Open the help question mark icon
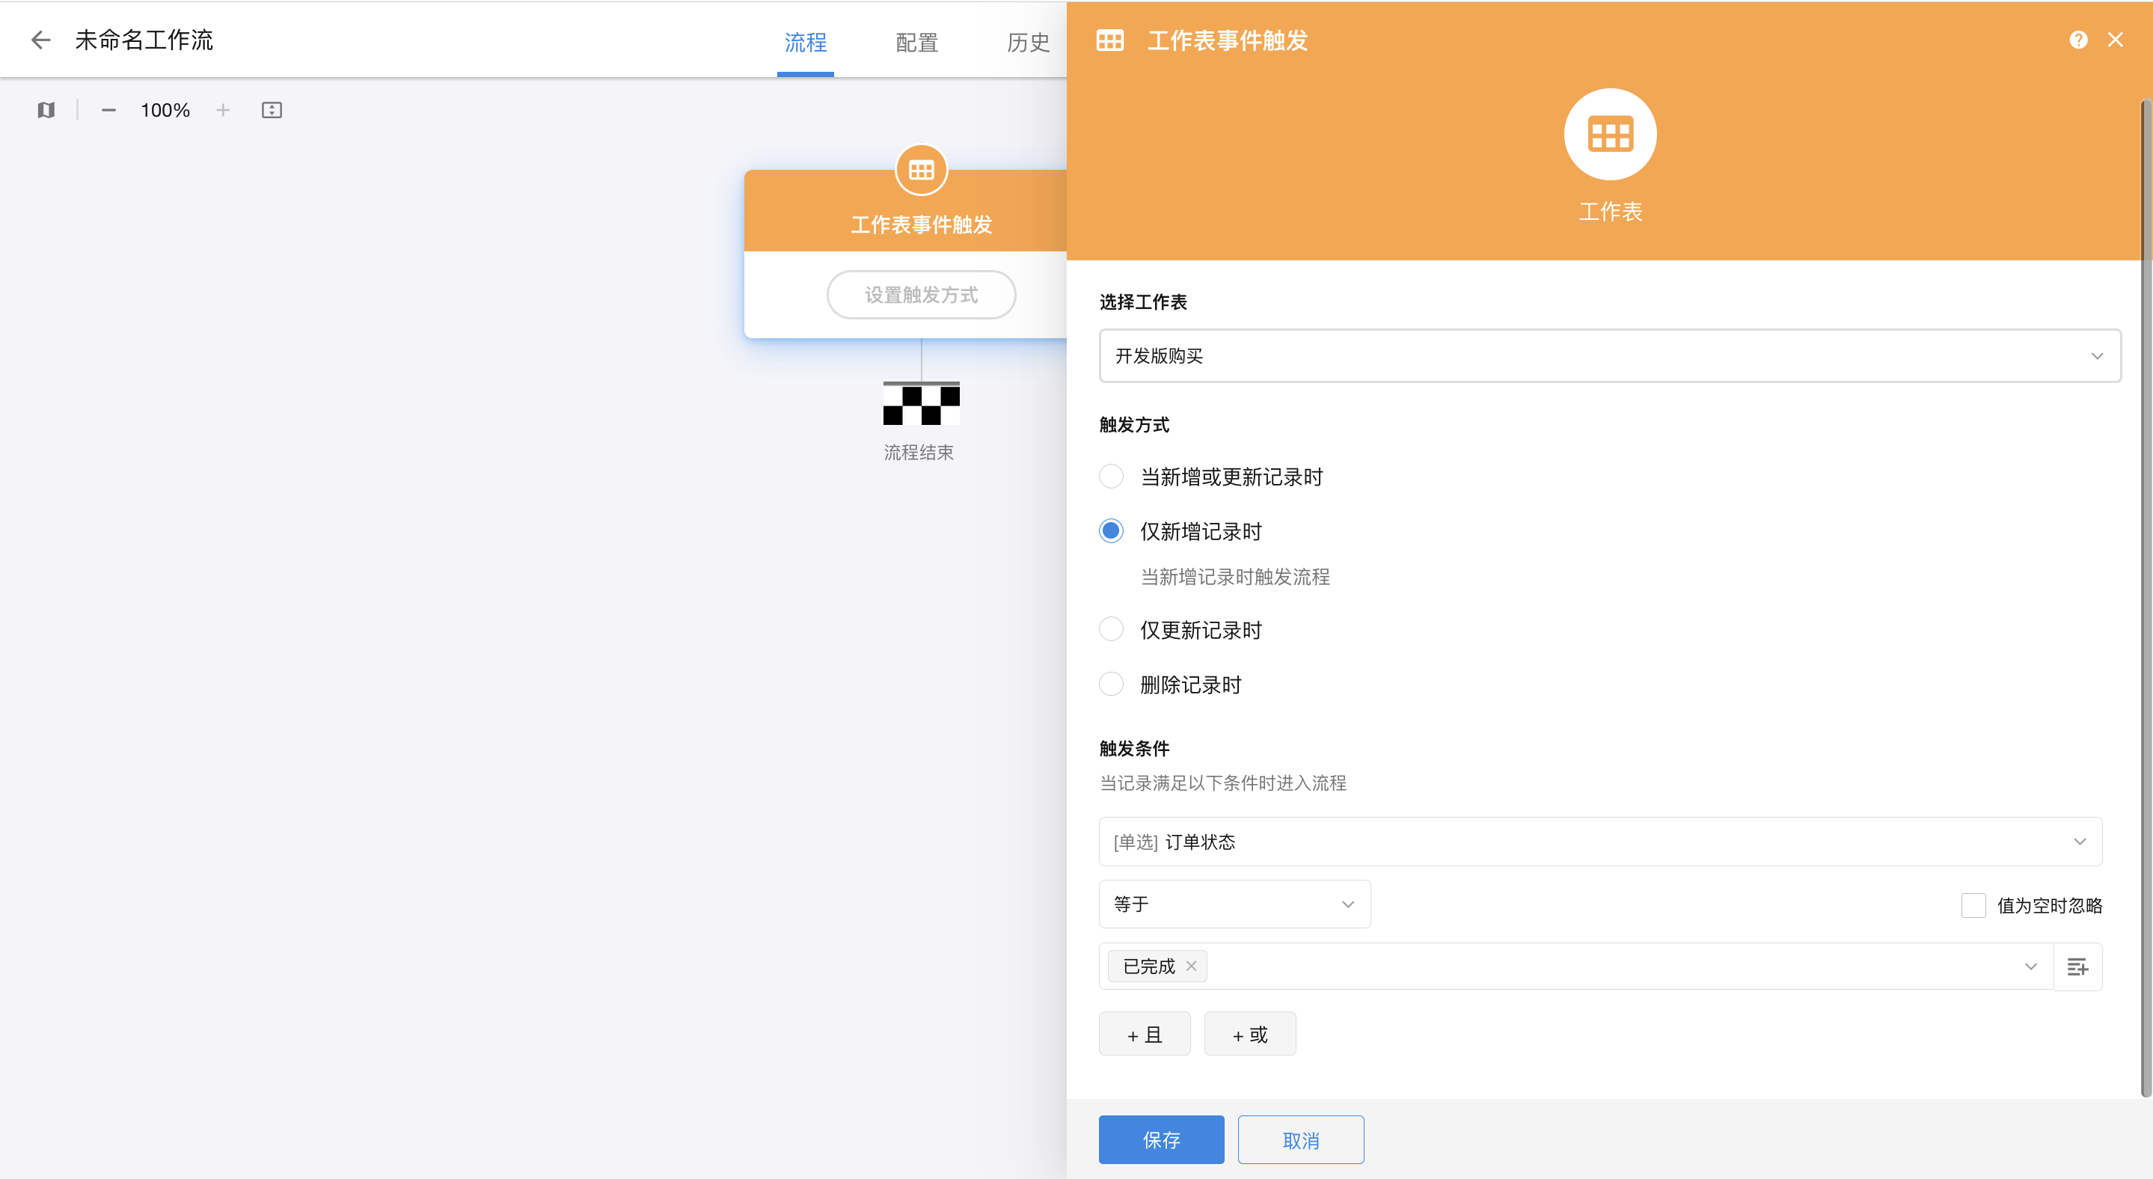The width and height of the screenshot is (2153, 1179). tap(2077, 39)
